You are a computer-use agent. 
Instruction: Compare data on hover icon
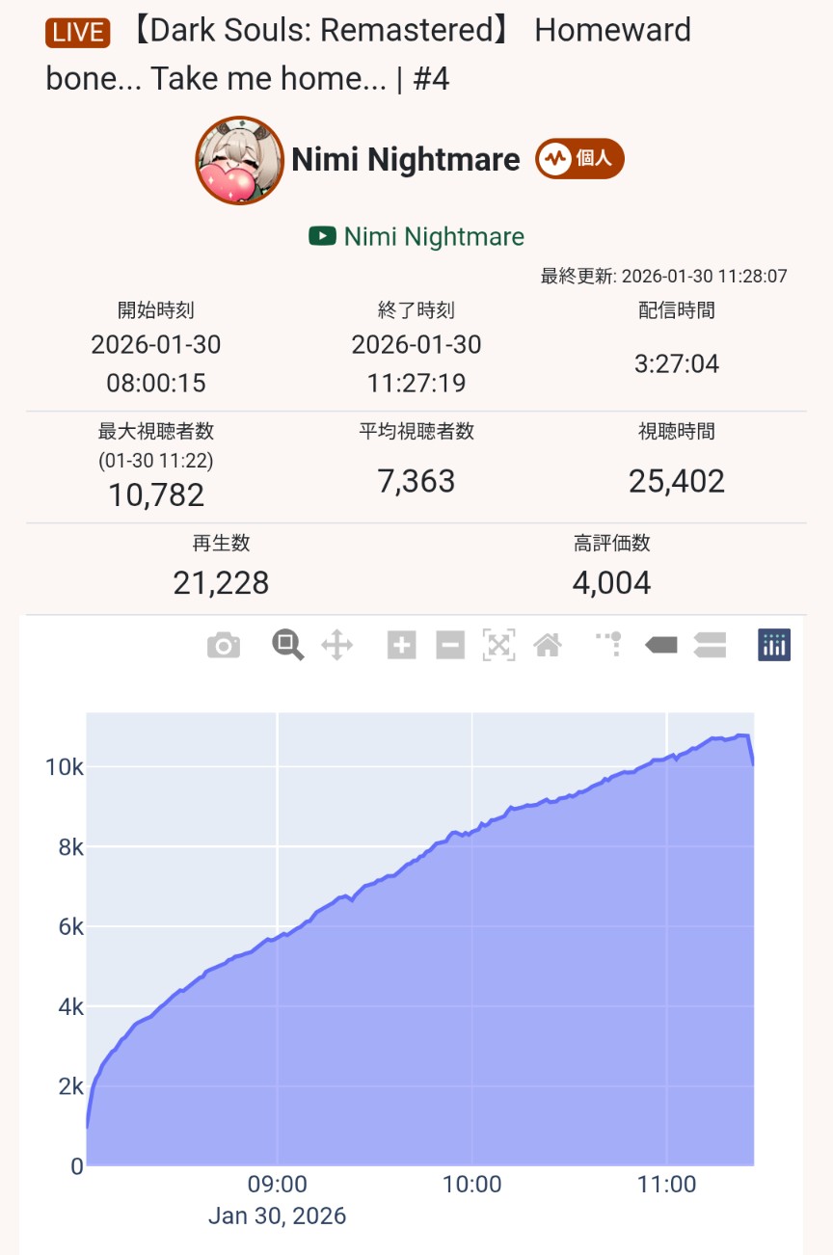click(x=710, y=645)
